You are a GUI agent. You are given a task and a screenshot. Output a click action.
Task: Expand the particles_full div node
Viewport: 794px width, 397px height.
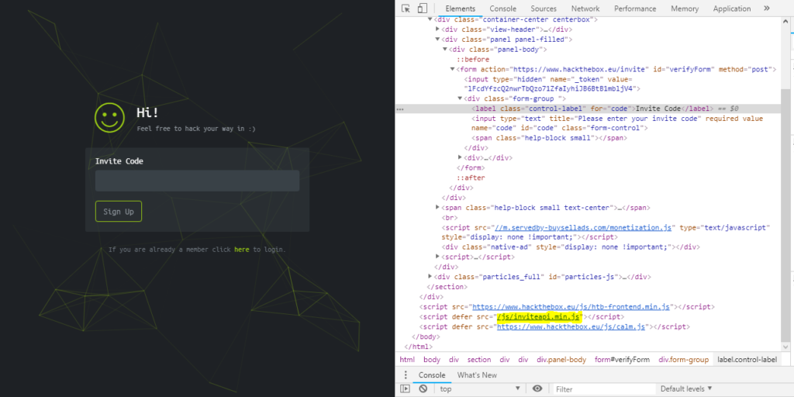tap(431, 276)
